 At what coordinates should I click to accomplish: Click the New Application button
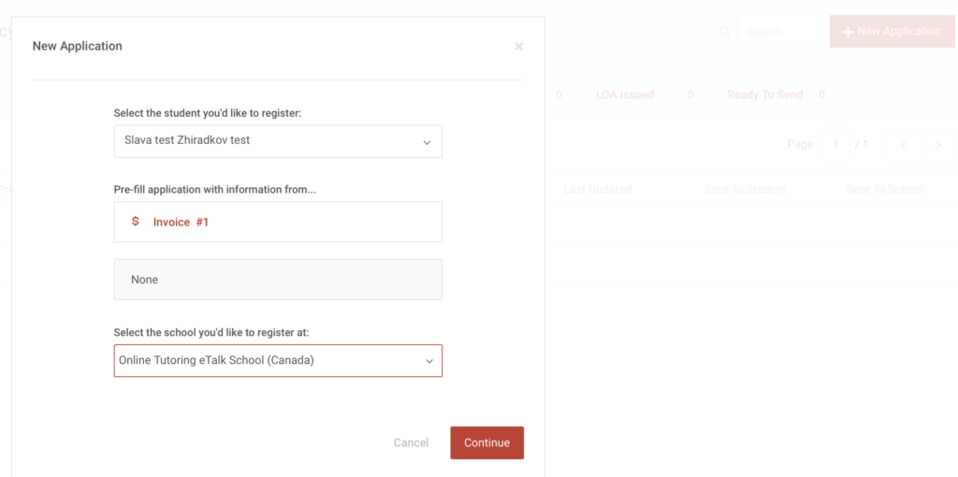(x=892, y=31)
